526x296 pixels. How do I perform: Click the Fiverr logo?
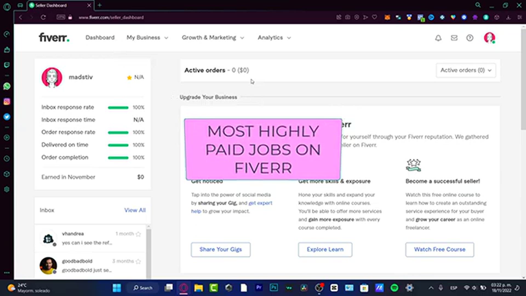(x=54, y=37)
